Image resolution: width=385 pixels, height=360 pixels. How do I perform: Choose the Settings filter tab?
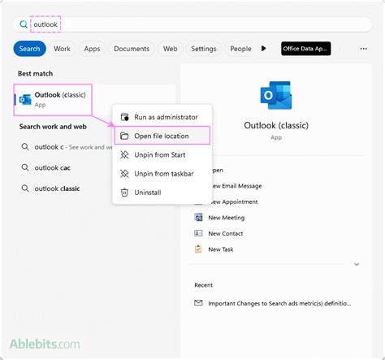coord(204,49)
